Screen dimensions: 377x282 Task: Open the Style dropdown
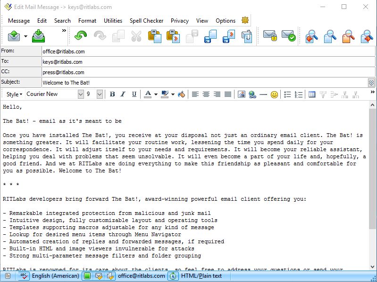(14, 94)
